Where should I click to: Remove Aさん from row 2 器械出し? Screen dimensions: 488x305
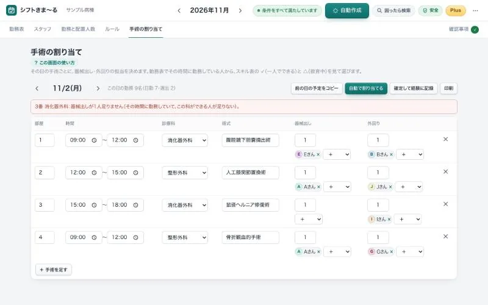pyautogui.click(x=318, y=187)
